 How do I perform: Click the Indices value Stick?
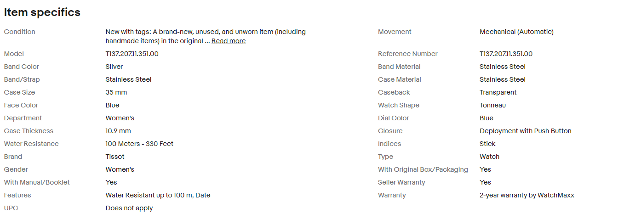pyautogui.click(x=487, y=144)
